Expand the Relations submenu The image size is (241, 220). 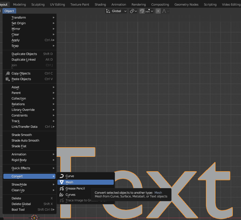29,104
